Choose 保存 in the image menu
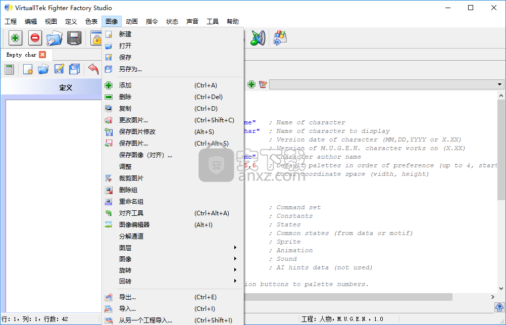 coord(173,58)
